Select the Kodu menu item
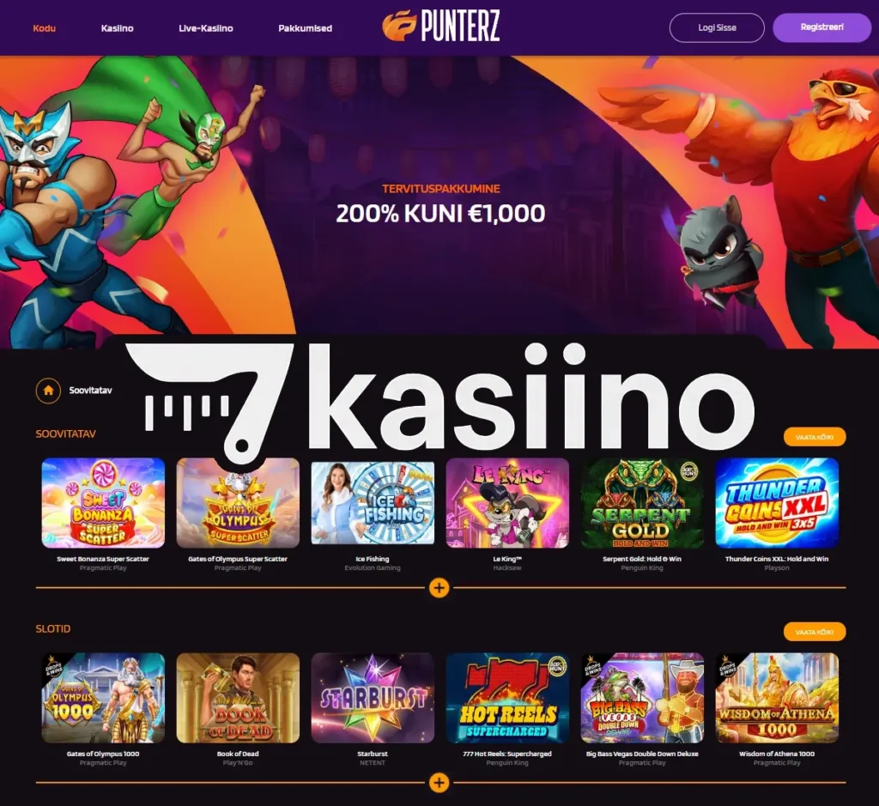The image size is (879, 806). pyautogui.click(x=45, y=28)
